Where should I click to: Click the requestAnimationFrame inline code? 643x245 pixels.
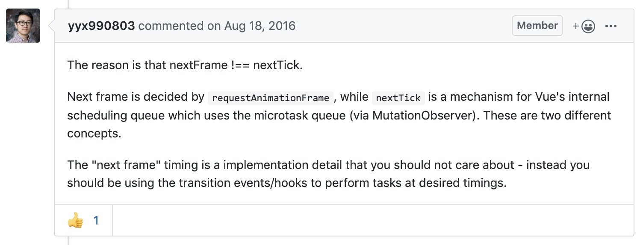tap(271, 98)
